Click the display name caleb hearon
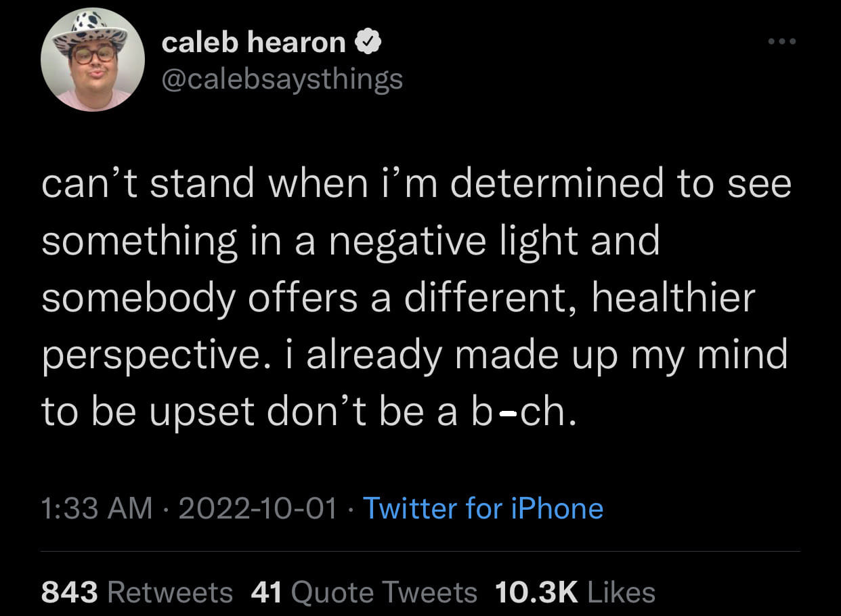841x616 pixels. coord(254,43)
